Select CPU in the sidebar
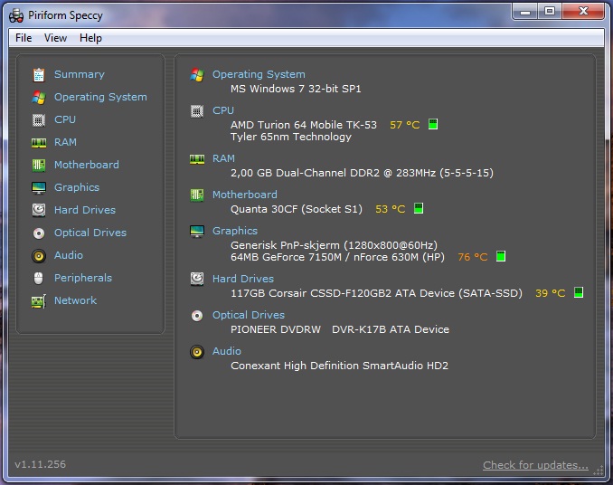The image size is (613, 485). coord(65,119)
